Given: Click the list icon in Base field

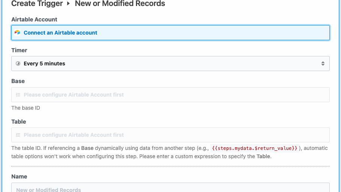Looking at the screenshot, I should 18,95.
